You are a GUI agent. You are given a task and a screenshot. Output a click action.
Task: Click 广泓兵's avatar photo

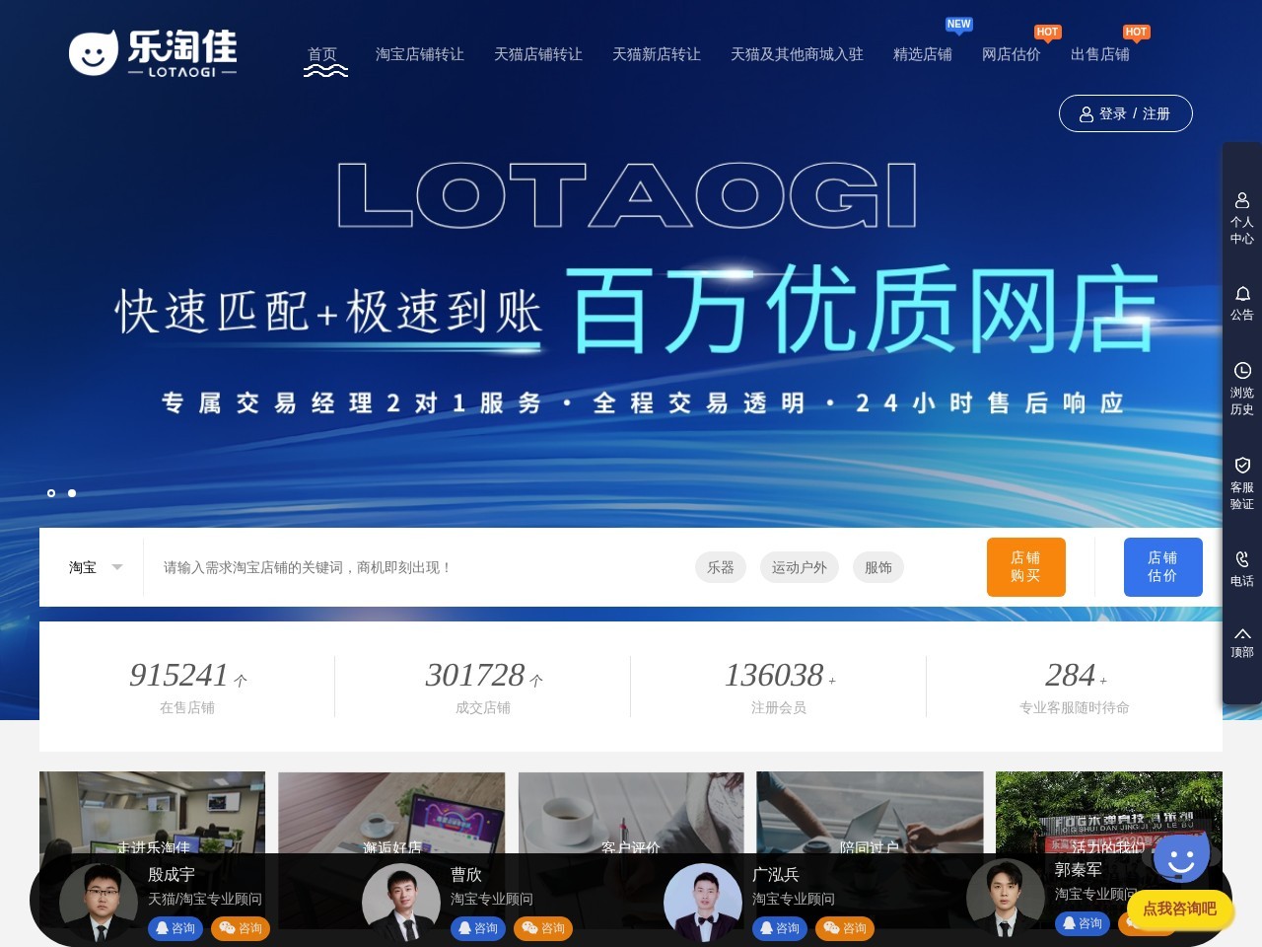click(703, 903)
